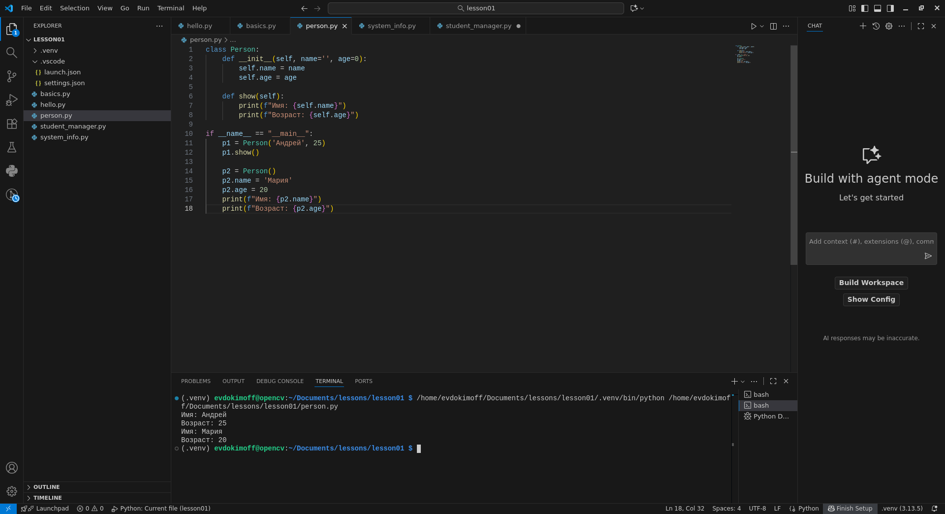Viewport: 945px width, 514px height.
Task: Open Source Control view
Action: tap(11, 76)
